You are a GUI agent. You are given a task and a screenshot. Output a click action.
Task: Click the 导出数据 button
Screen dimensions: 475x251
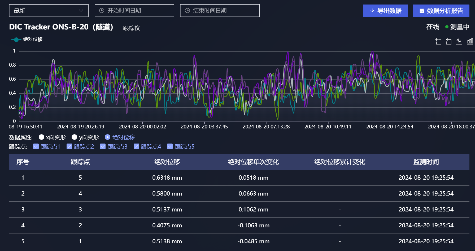point(385,11)
